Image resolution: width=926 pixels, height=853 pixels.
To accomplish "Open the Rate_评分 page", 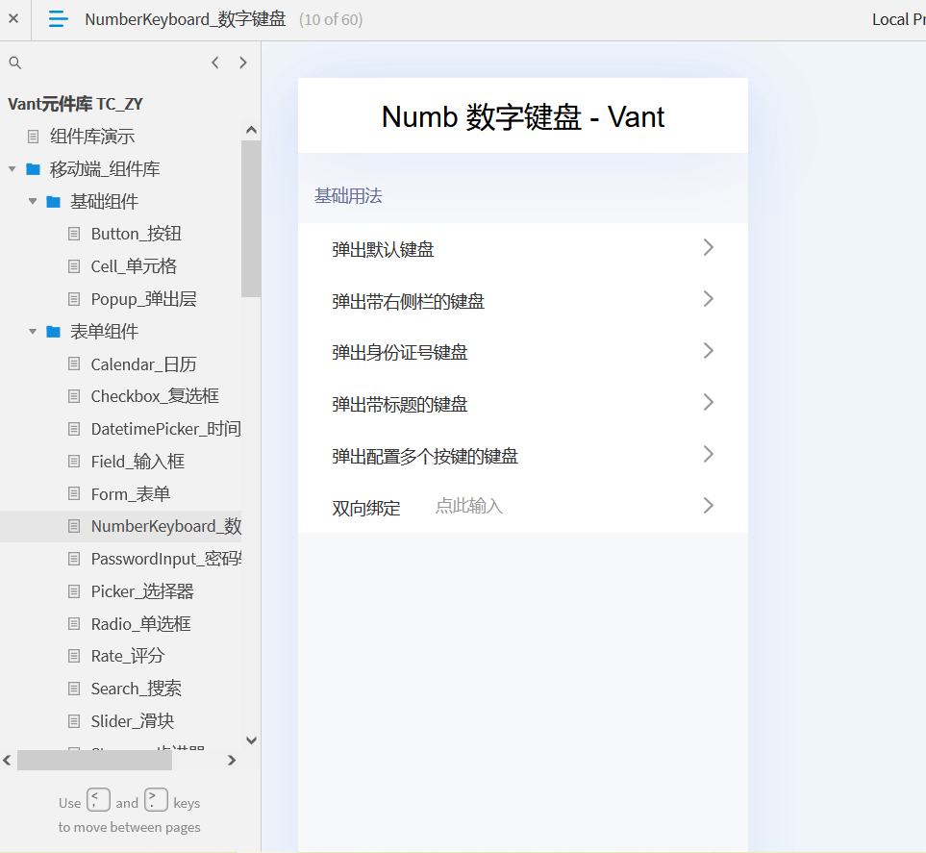I will click(x=128, y=656).
